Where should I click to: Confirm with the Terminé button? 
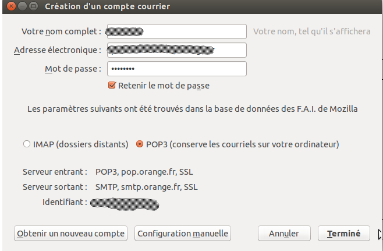pyautogui.click(x=344, y=234)
